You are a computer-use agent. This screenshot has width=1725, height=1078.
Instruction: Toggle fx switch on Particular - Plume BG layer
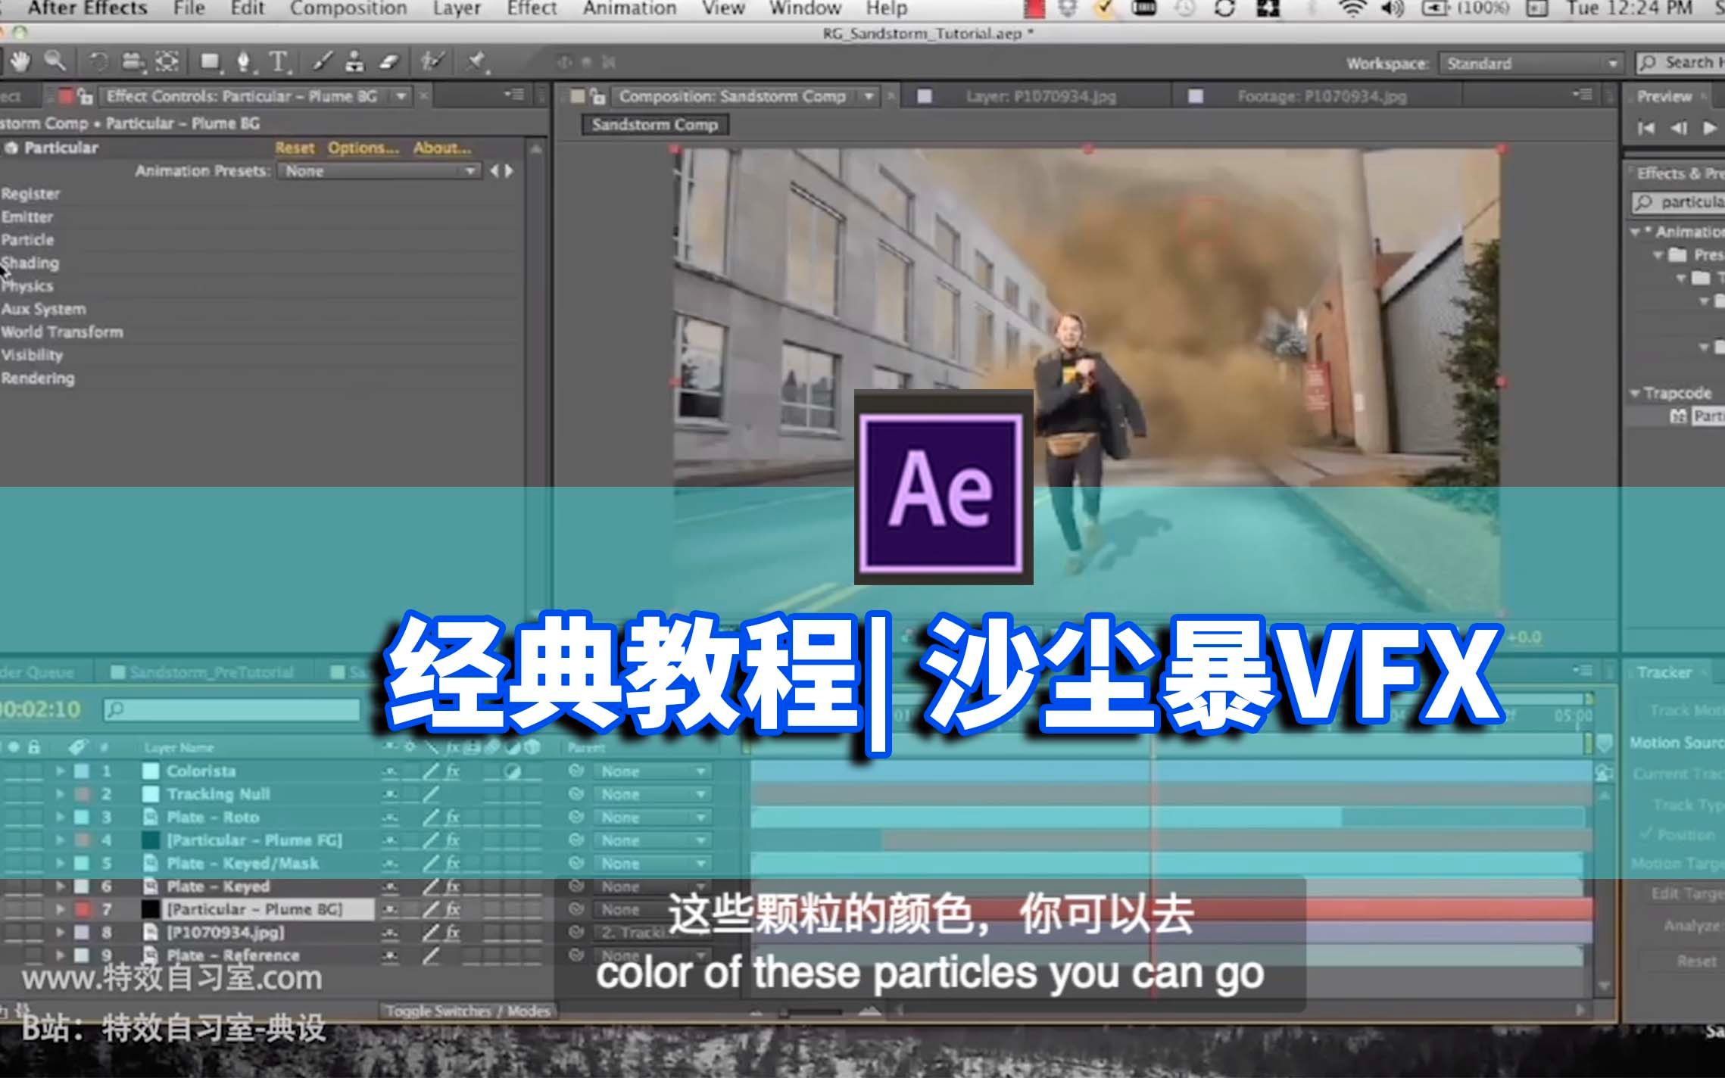[453, 909]
